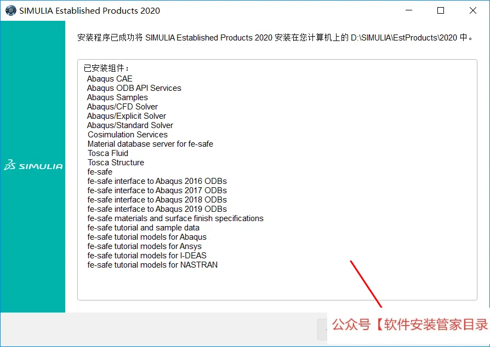490x347 pixels.
Task: Click 'Material database server for fe-safe'
Action: point(150,144)
